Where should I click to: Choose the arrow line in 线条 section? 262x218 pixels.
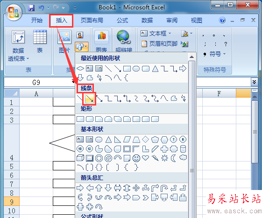(90, 98)
